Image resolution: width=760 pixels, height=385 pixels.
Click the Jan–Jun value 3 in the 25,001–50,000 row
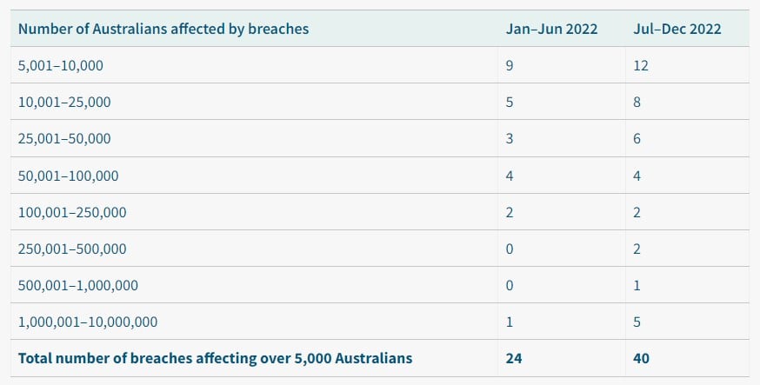pyautogui.click(x=510, y=138)
